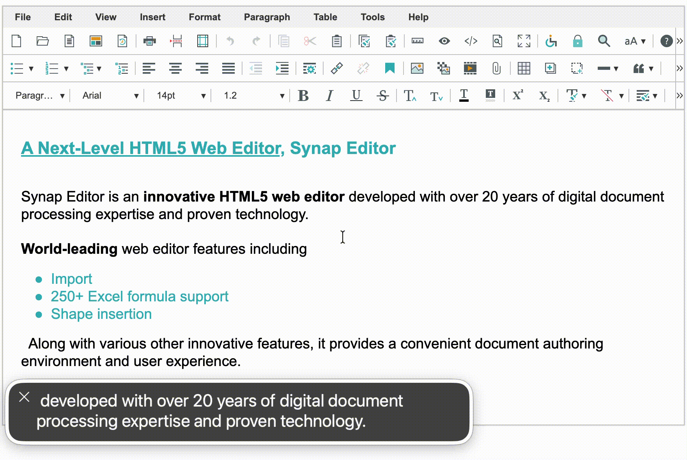Set font color swatch
Image resolution: width=687 pixels, height=460 pixels.
(464, 96)
